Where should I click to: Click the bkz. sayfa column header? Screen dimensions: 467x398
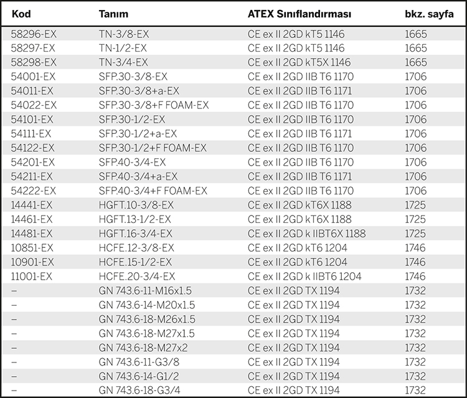click(429, 14)
